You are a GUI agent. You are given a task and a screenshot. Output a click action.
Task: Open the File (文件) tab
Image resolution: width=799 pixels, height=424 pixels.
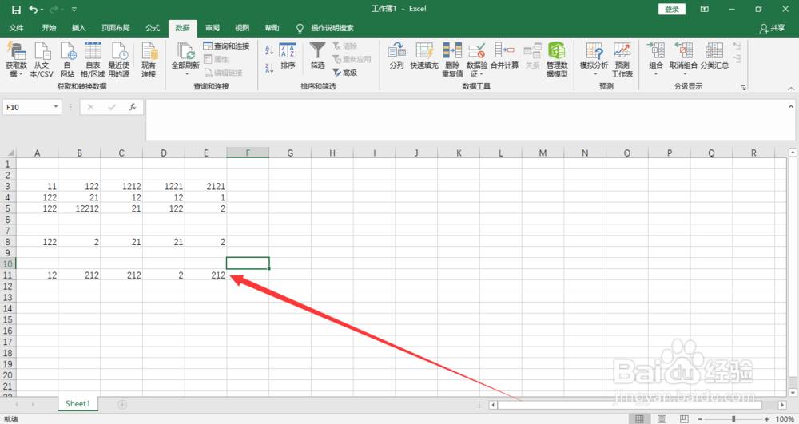point(16,28)
